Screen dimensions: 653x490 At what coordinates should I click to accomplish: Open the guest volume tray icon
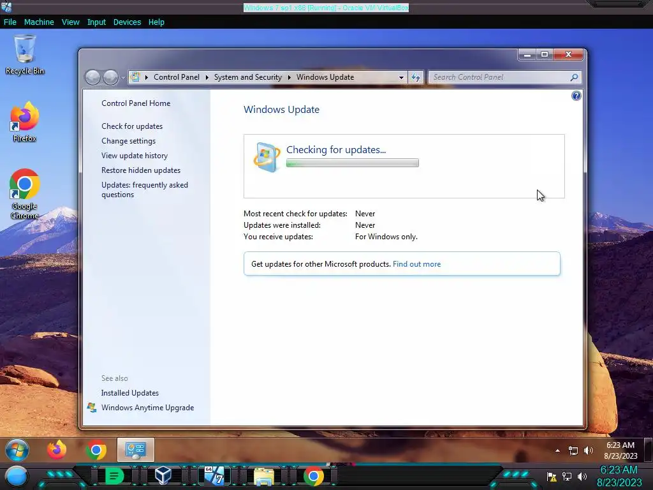(x=589, y=450)
